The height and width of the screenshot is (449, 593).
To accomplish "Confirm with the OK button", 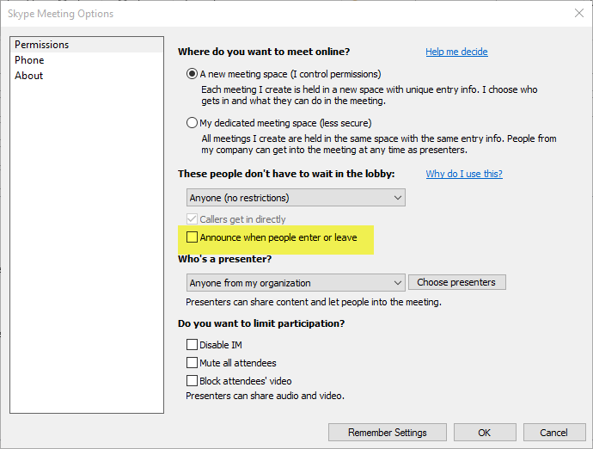I will [x=485, y=432].
